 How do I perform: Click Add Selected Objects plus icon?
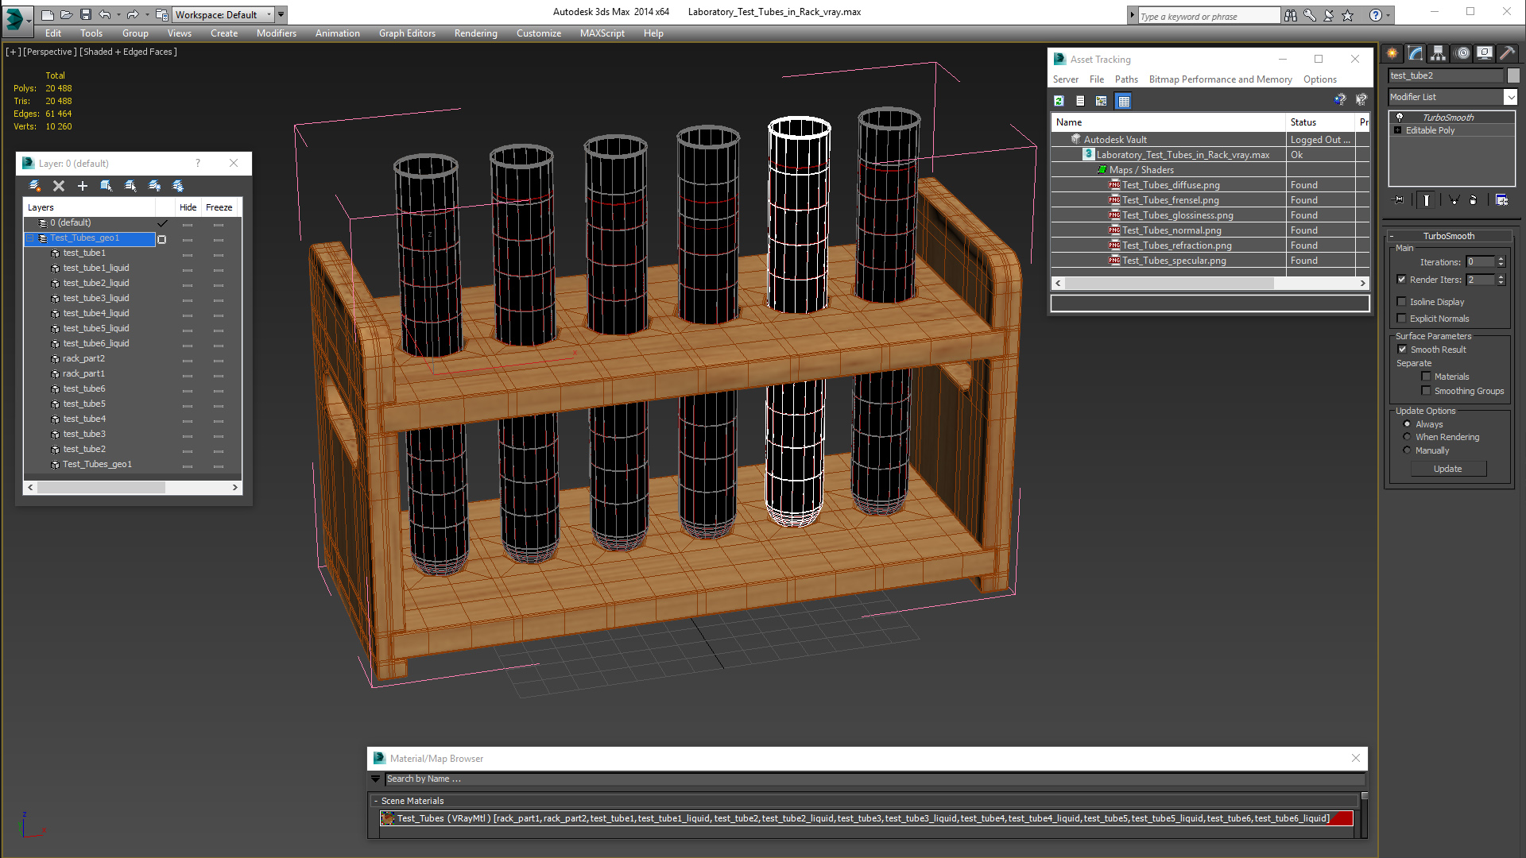[82, 185]
